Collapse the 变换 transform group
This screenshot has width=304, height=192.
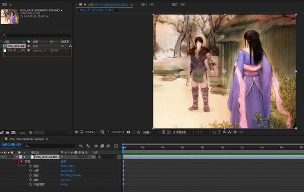(22, 162)
